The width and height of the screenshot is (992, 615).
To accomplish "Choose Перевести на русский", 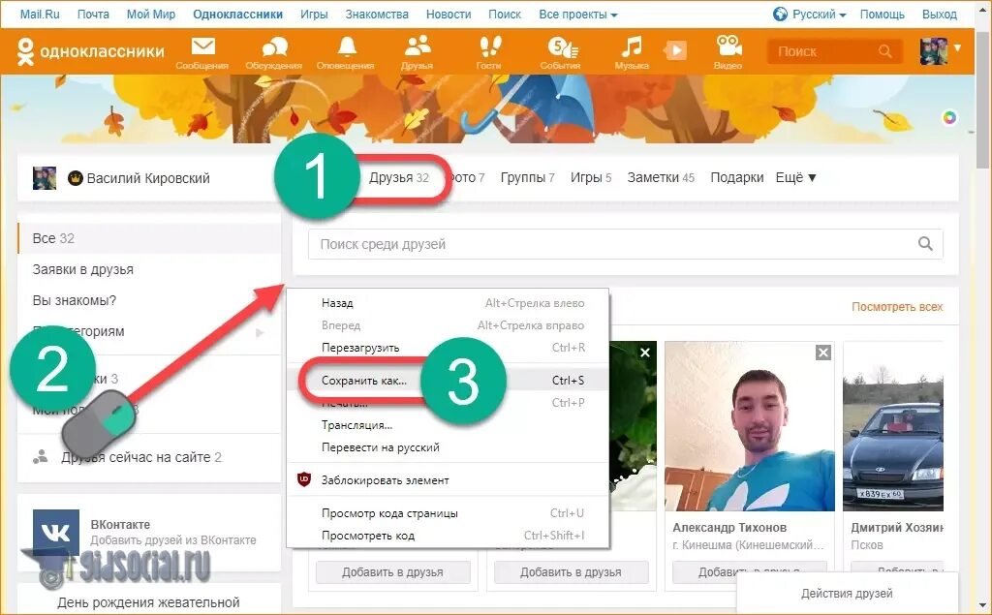I will (448, 447).
